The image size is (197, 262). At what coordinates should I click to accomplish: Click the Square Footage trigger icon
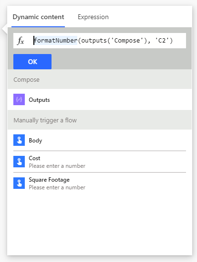[19, 183]
